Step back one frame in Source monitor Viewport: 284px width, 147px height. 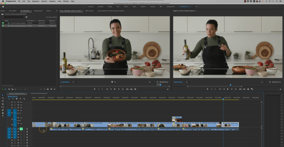[x=111, y=89]
